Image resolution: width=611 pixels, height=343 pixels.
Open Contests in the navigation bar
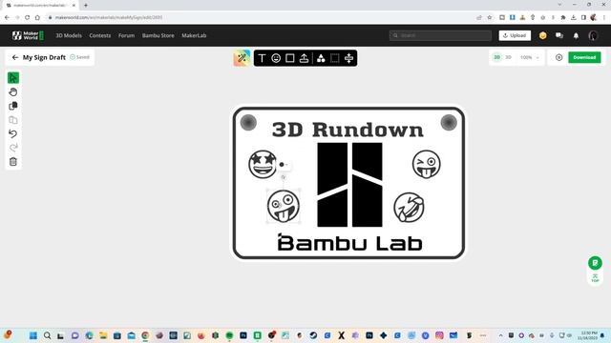point(99,35)
